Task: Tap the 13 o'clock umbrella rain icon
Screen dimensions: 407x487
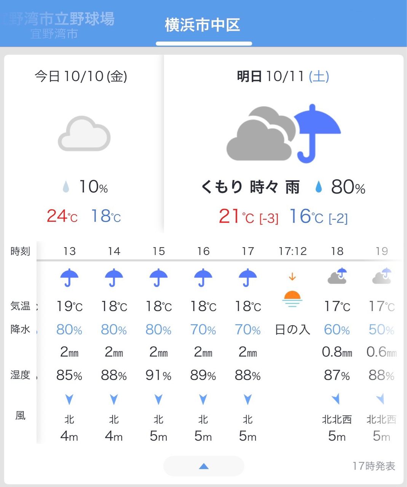Action: click(69, 277)
